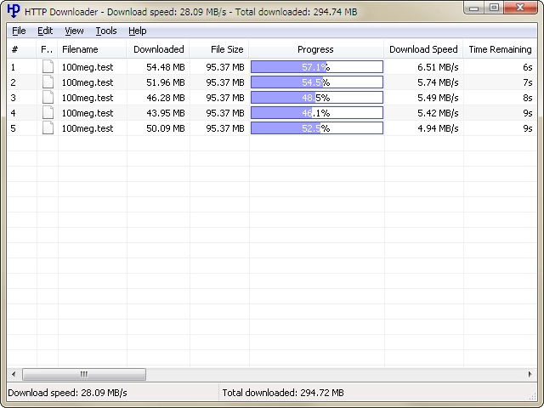This screenshot has width=544, height=408.
Task: Click the horizontal scrollbar thumb
Action: tap(84, 374)
